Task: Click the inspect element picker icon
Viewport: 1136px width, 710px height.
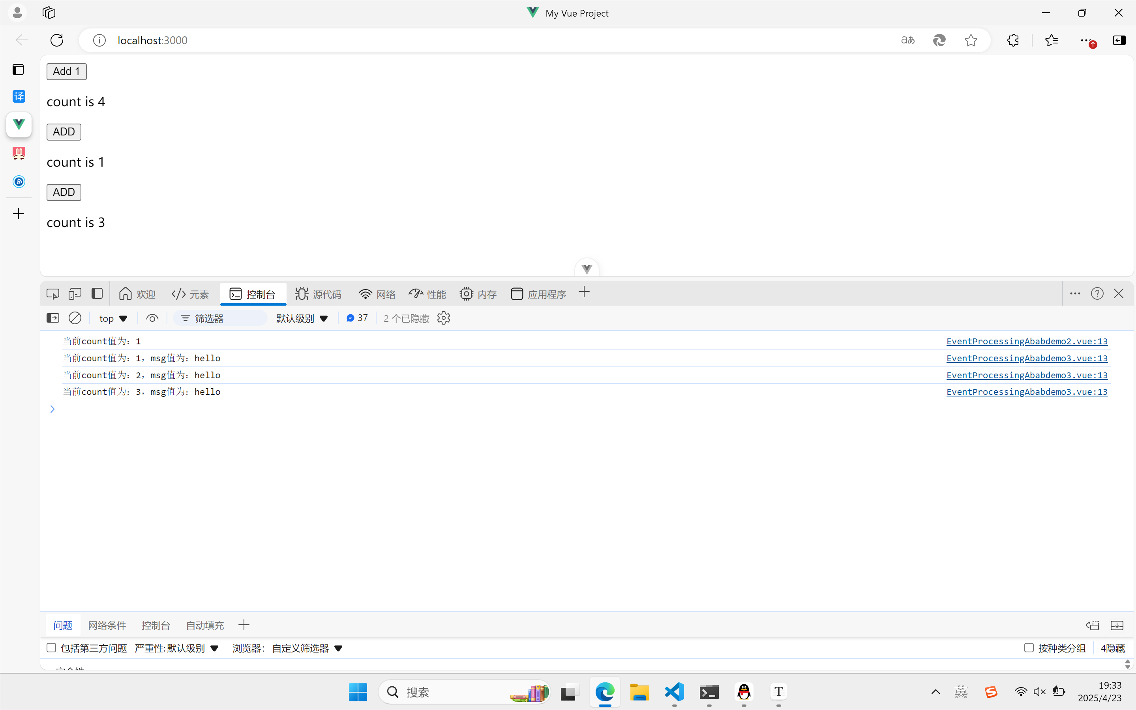Action: (x=52, y=294)
